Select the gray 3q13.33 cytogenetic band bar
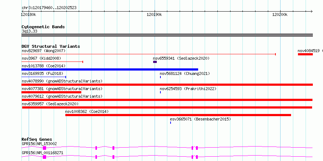The width and height of the screenshot is (323, 161). point(167,35)
